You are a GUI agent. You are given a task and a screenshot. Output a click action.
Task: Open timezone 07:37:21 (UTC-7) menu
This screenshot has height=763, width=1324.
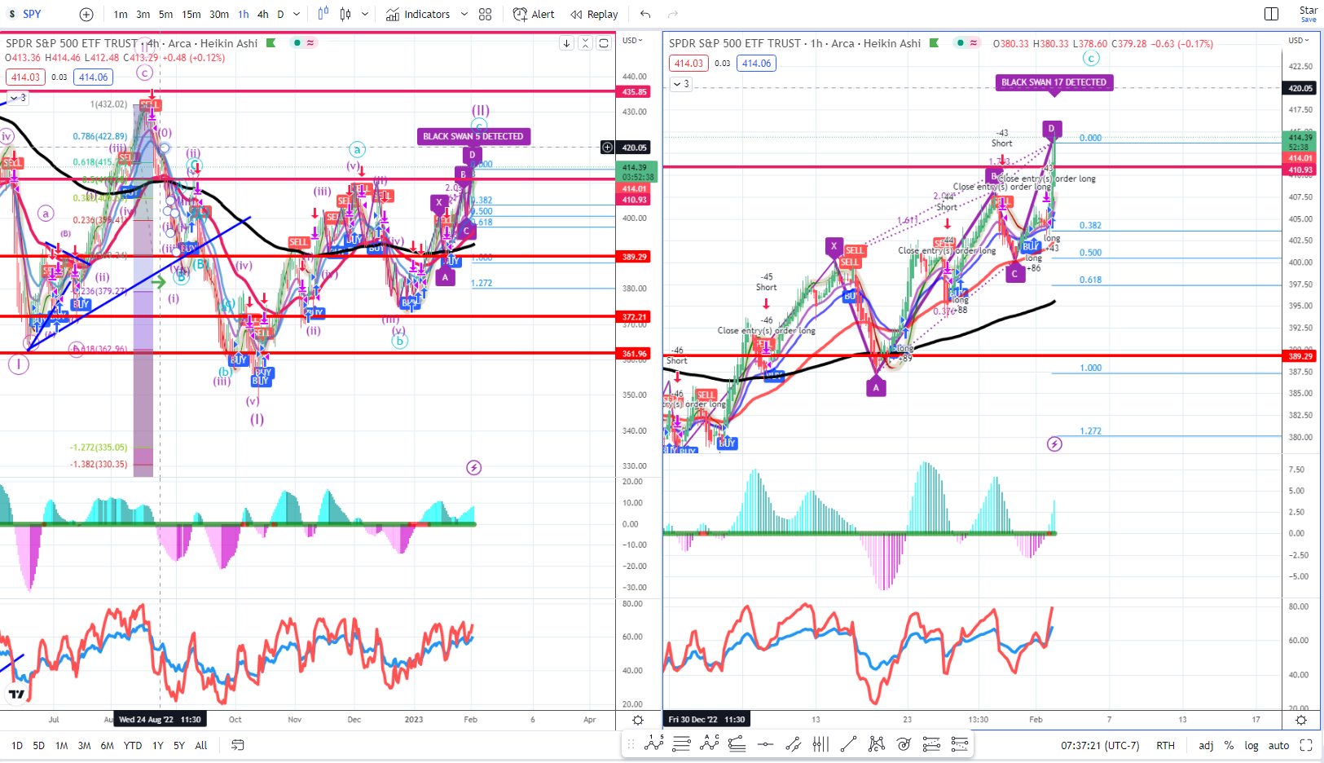(x=1100, y=745)
